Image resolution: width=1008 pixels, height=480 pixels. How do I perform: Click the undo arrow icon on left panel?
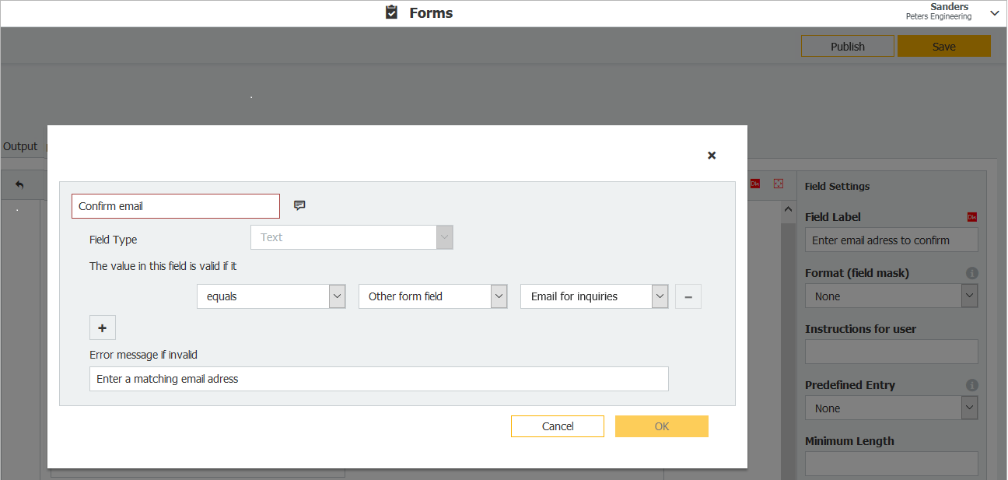[x=19, y=184]
